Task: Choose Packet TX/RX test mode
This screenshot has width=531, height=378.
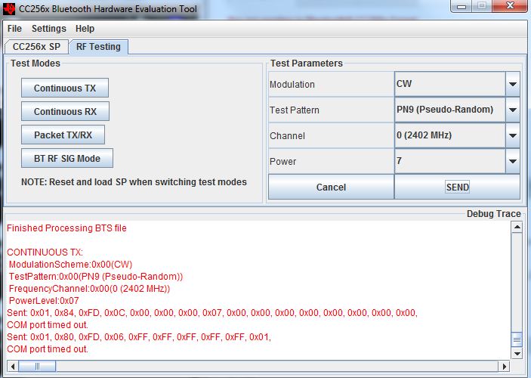Action: (x=63, y=135)
